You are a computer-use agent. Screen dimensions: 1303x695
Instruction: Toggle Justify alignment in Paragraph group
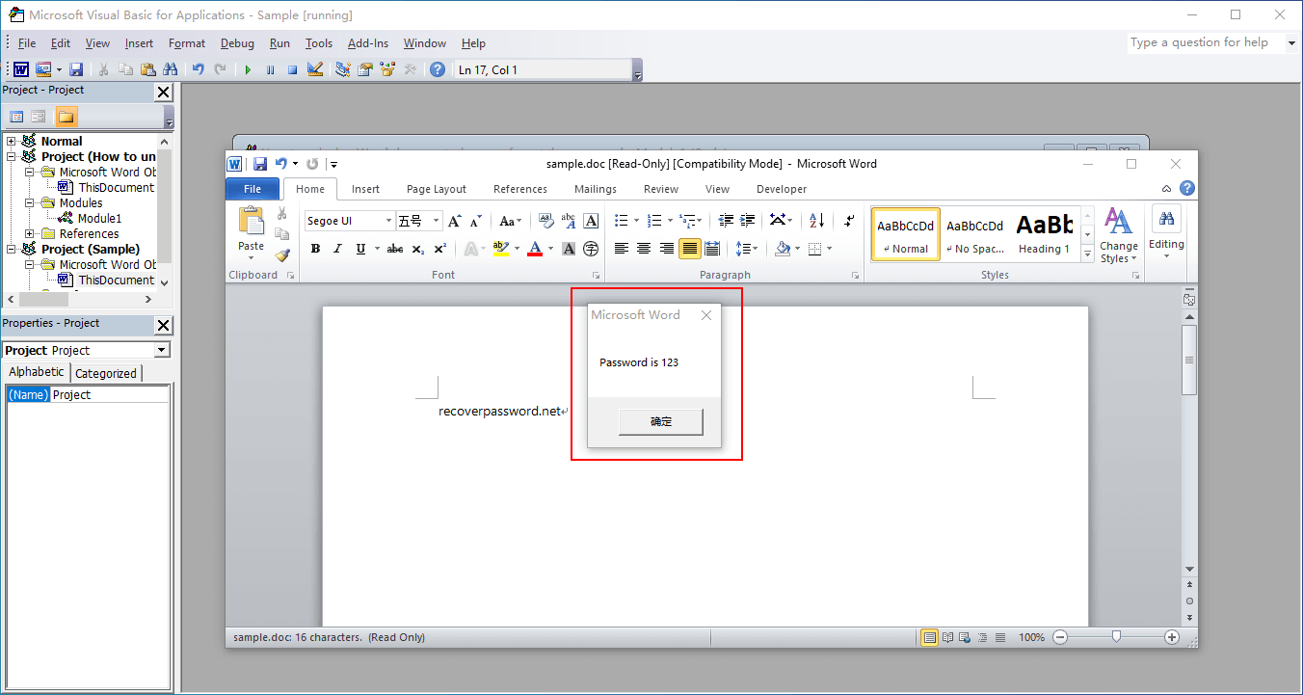click(x=689, y=249)
